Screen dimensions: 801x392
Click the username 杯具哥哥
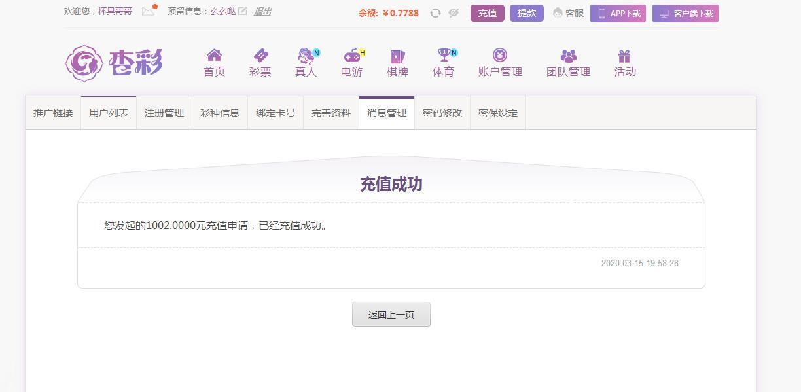point(115,11)
